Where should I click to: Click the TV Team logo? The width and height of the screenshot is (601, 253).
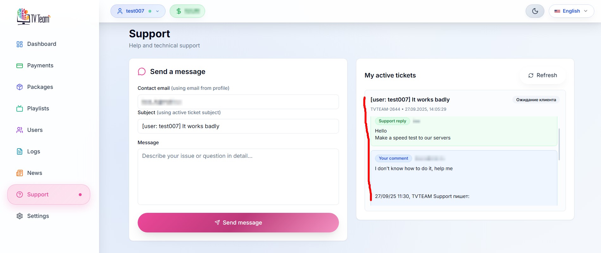tap(34, 16)
